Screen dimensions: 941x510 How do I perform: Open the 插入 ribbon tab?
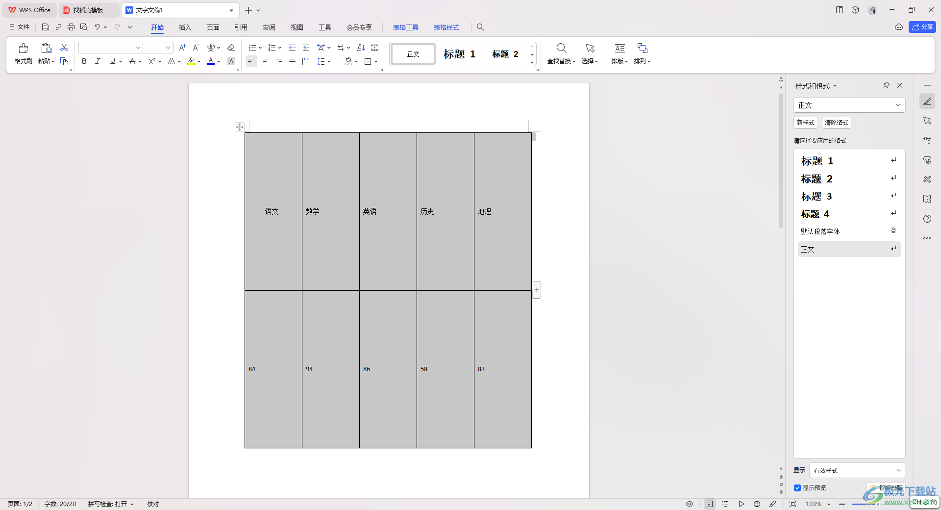[x=185, y=27]
